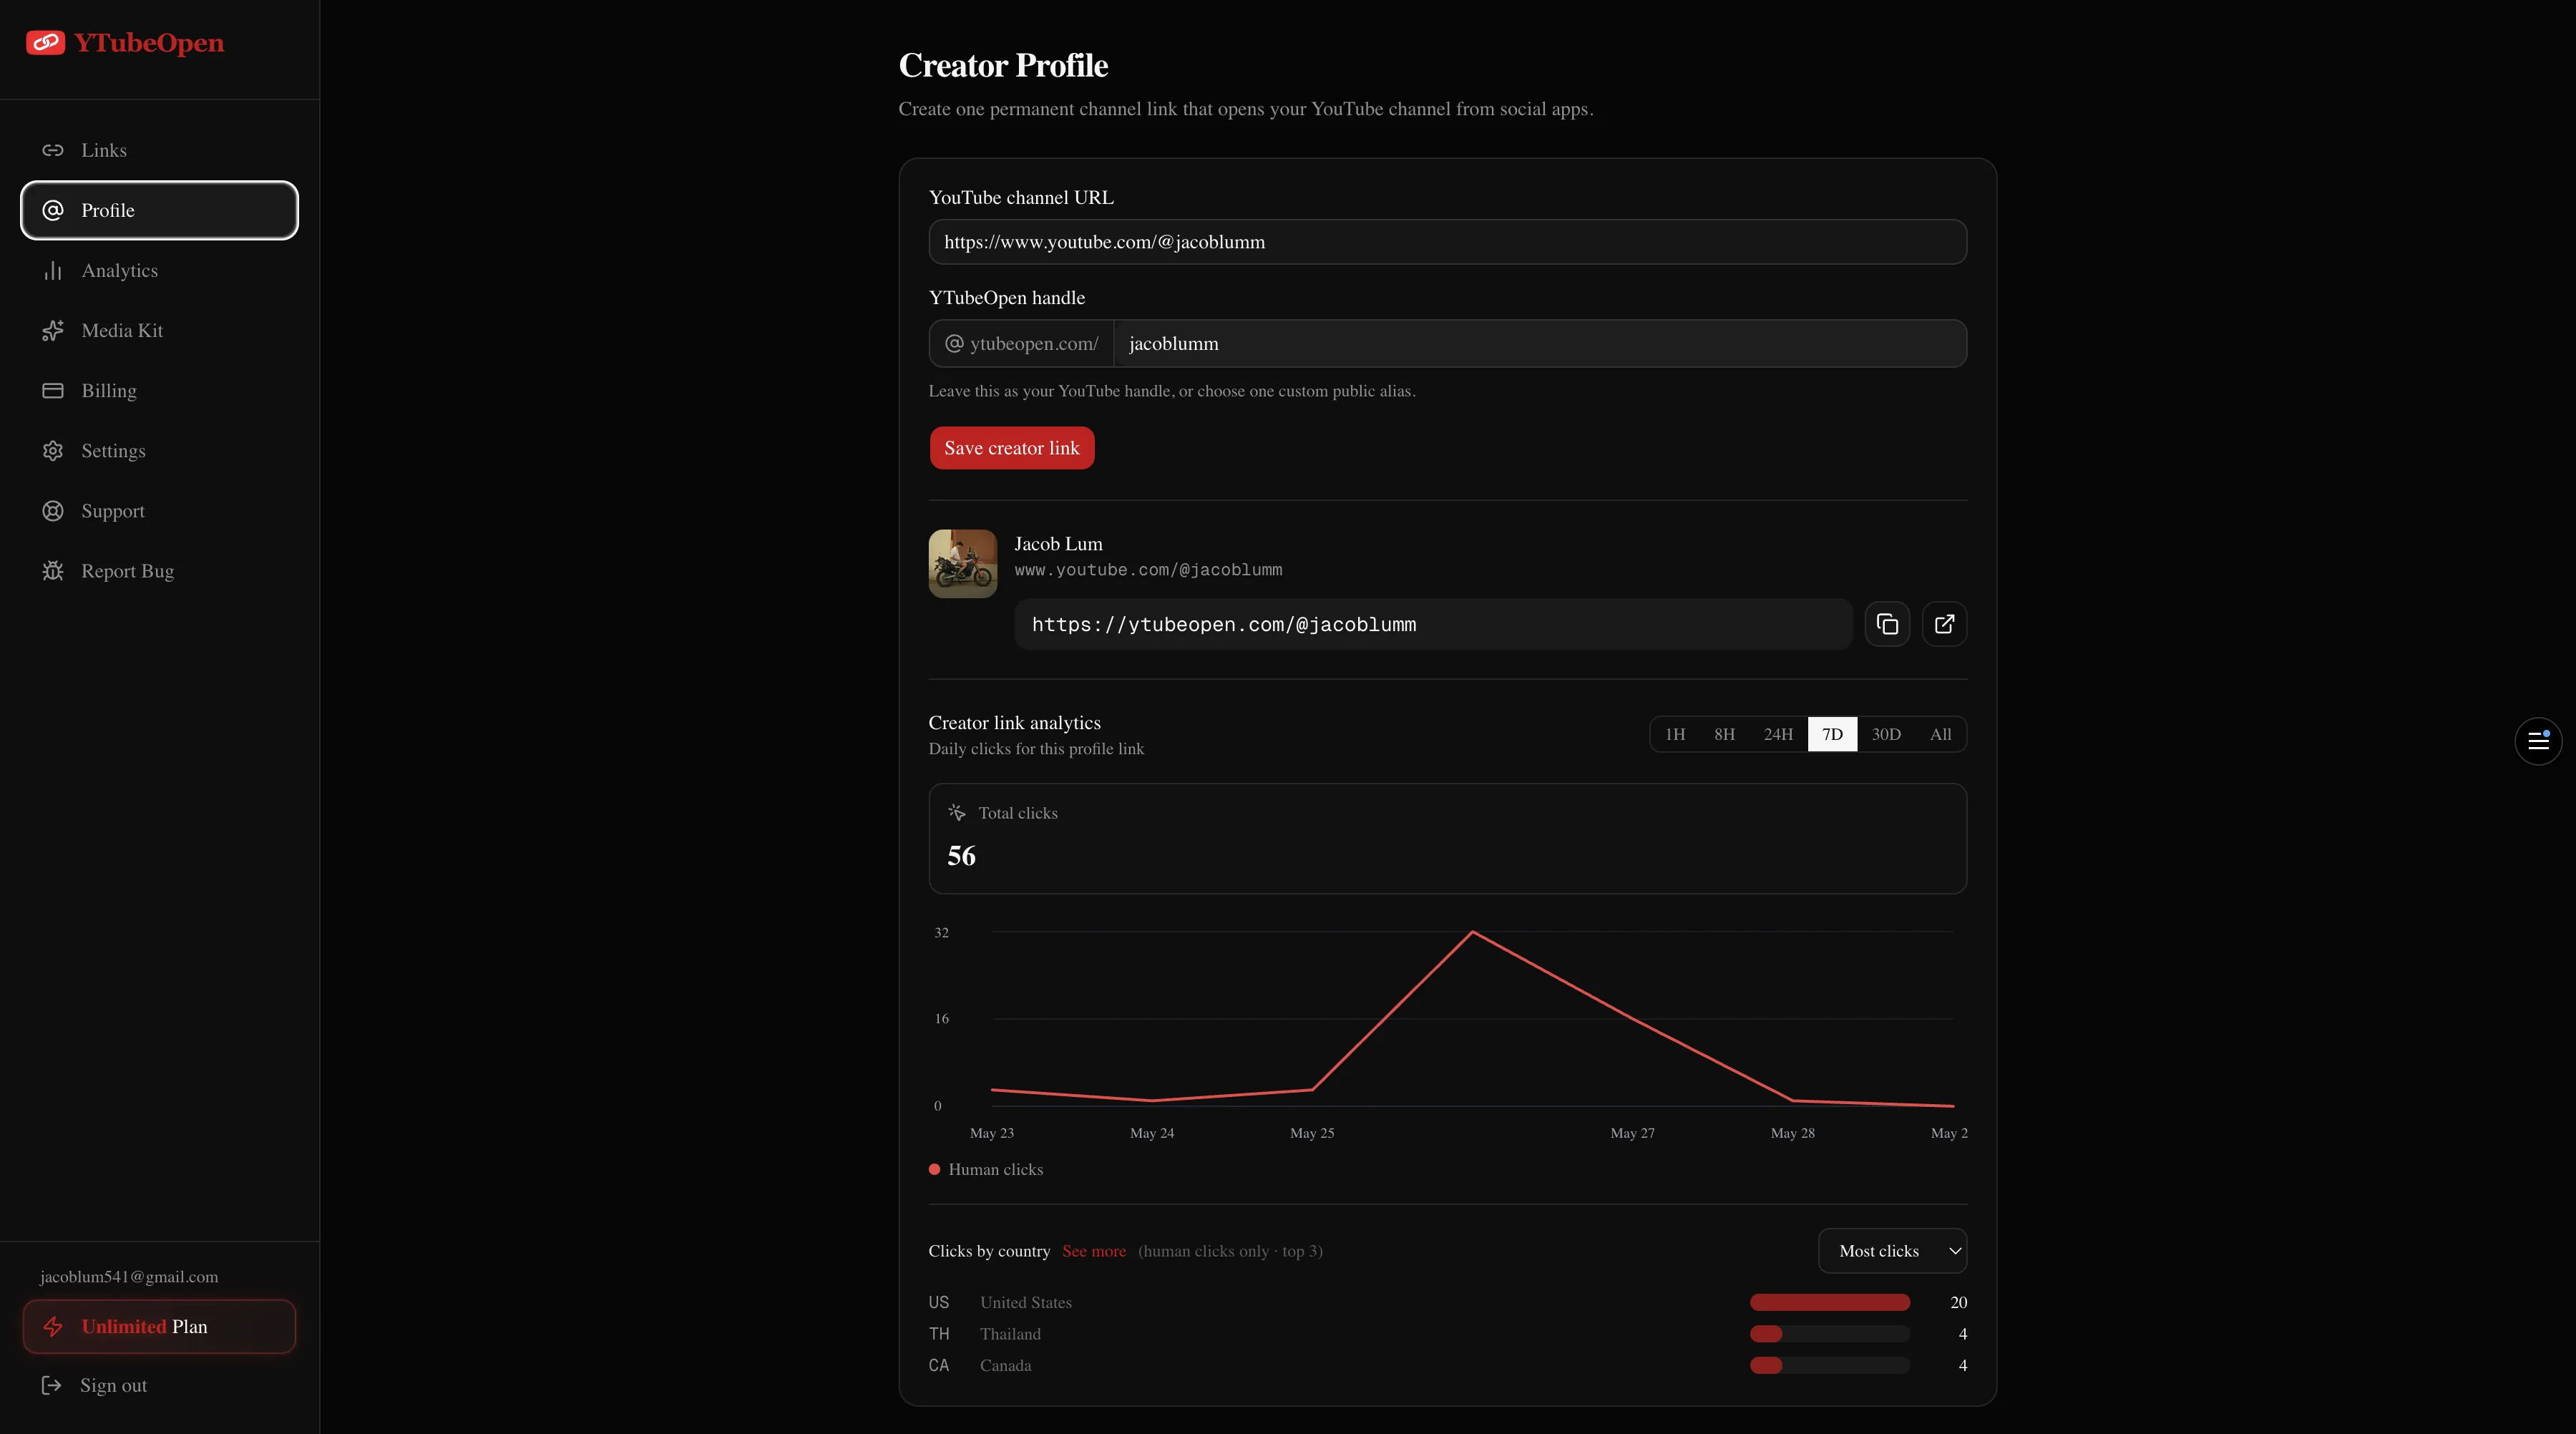Click the at-sign in handle prefix

954,343
